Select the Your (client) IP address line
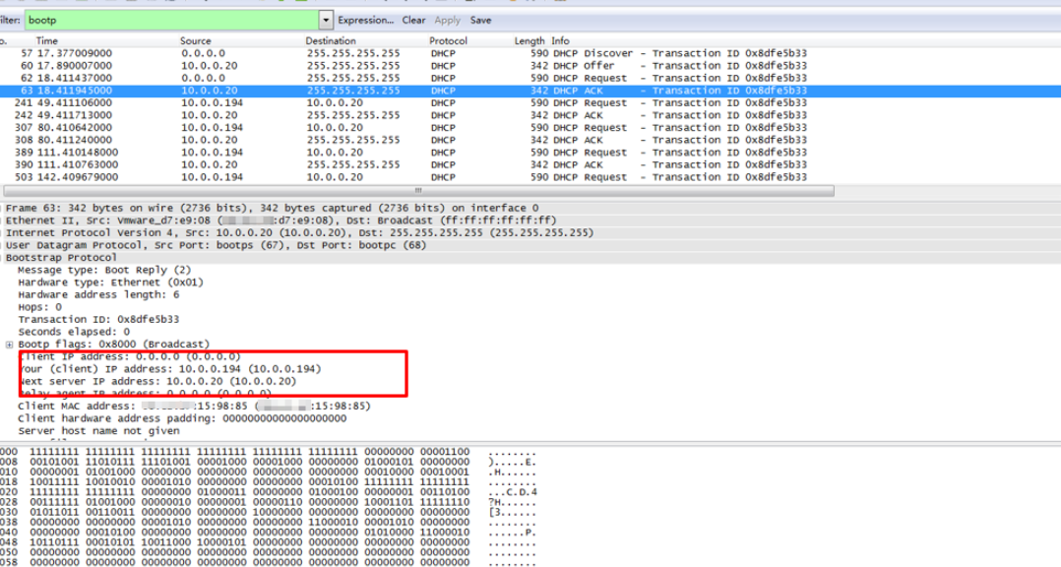The height and width of the screenshot is (567, 1061). tap(169, 369)
